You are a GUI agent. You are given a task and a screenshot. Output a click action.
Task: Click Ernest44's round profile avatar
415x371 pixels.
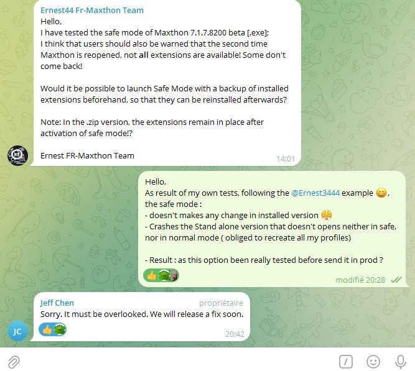tap(17, 155)
